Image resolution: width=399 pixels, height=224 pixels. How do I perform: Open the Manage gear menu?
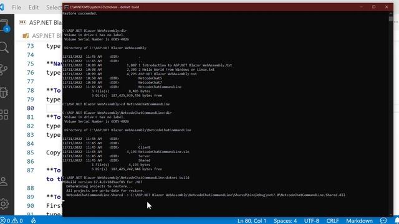point(4,203)
